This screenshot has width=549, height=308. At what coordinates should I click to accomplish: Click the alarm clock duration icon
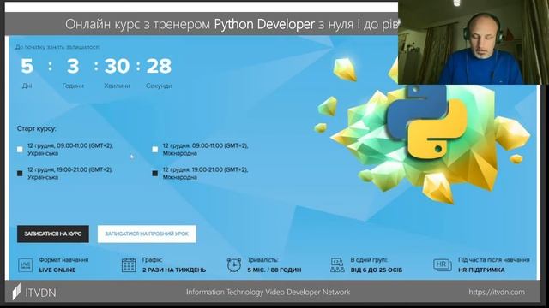234,265
